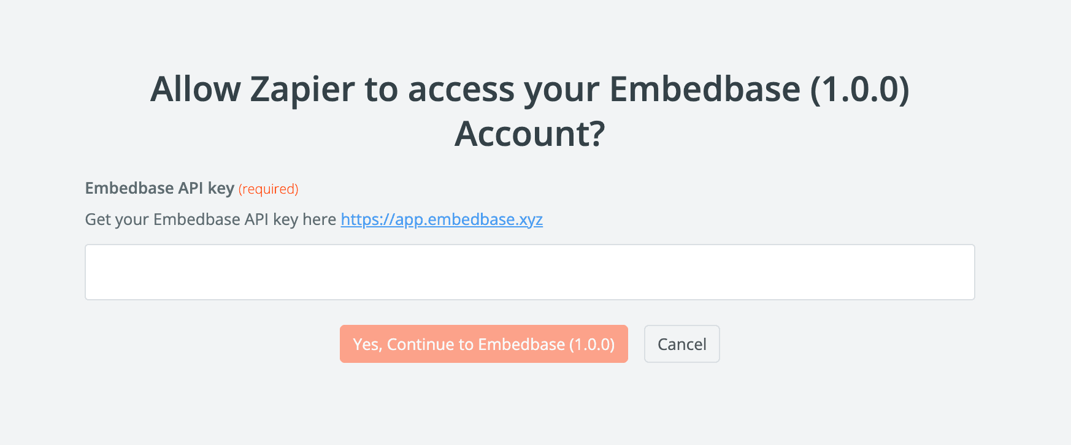Open the https://app.embedbase.xyz link
Screen dimensions: 1071x445
[442, 219]
